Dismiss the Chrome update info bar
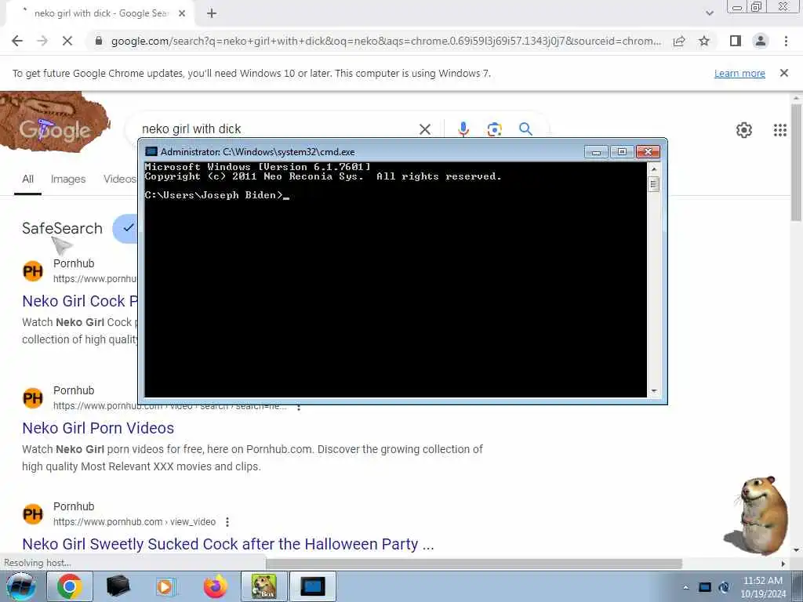Viewport: 803px width, 602px height. pos(783,73)
